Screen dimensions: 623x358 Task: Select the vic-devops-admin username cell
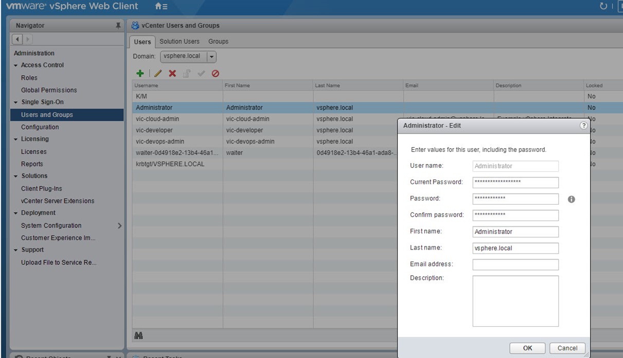(177, 141)
